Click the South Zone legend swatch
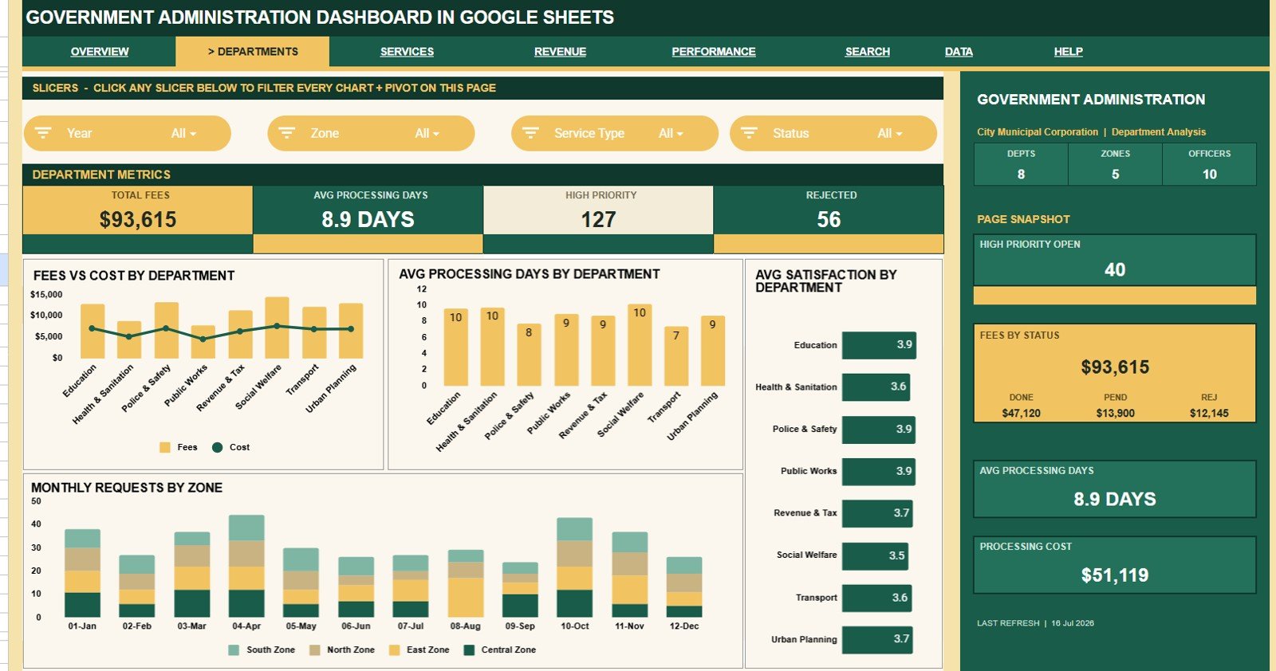This screenshot has height=671, width=1276. pos(234,650)
